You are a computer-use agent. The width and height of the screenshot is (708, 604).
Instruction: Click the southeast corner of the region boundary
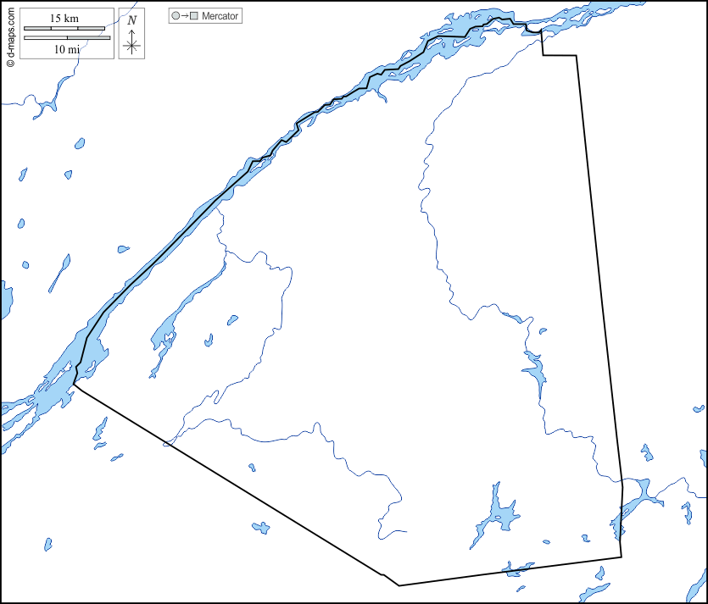pyautogui.click(x=622, y=557)
